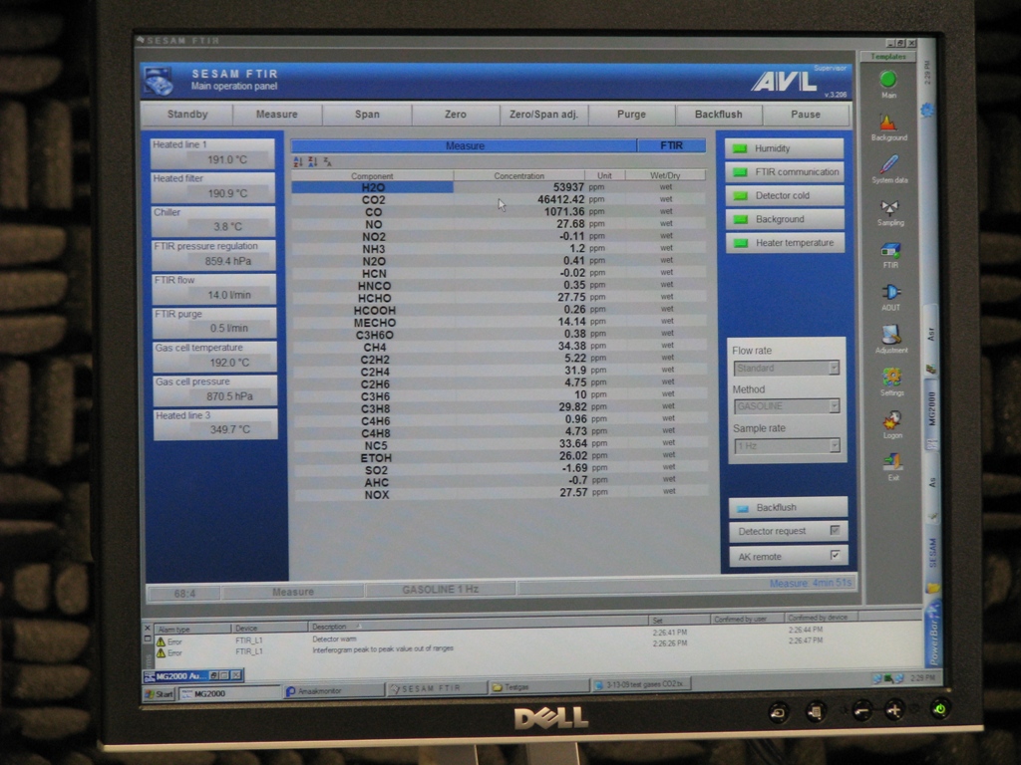The width and height of the screenshot is (1021, 765).
Task: Click the FTIR communication status button
Action: point(785,172)
